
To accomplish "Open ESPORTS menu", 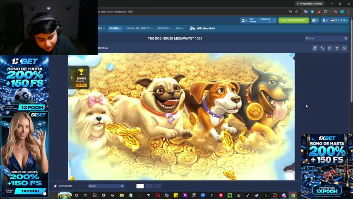I will [x=164, y=29].
